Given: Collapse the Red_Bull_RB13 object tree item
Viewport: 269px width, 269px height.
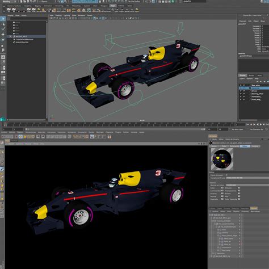Looking at the screenshot, I should 210,215.
